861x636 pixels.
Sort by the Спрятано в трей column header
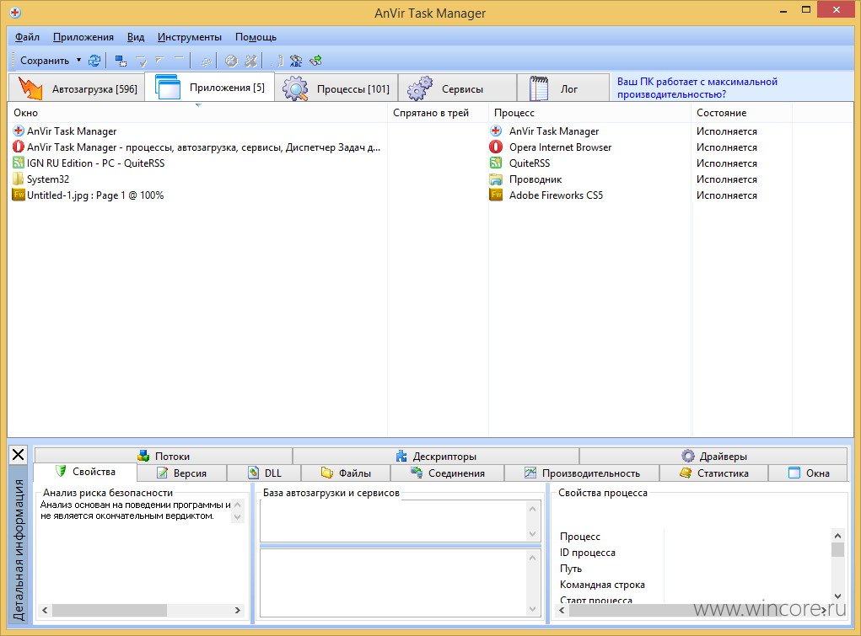[438, 113]
